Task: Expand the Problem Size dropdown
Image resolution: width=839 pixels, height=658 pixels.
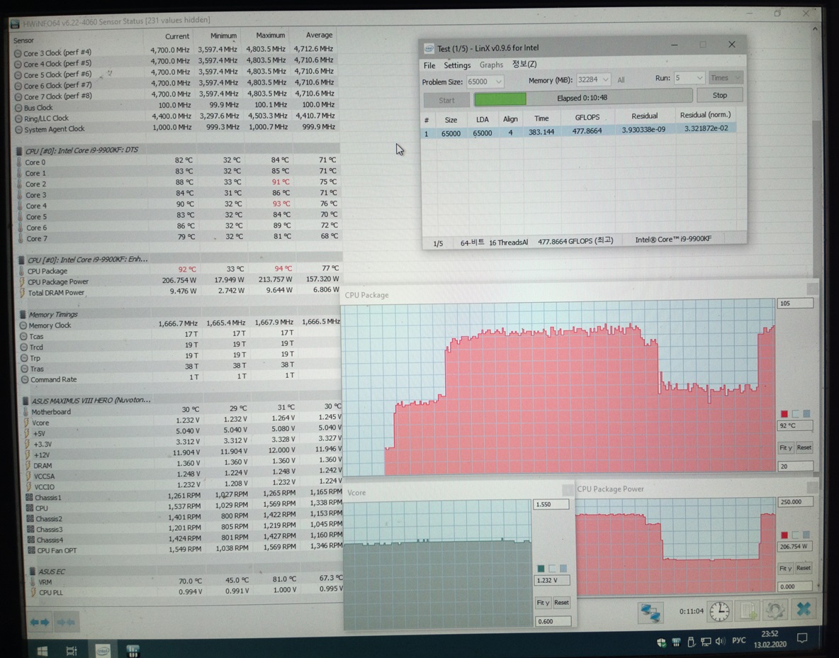Action: click(x=498, y=82)
